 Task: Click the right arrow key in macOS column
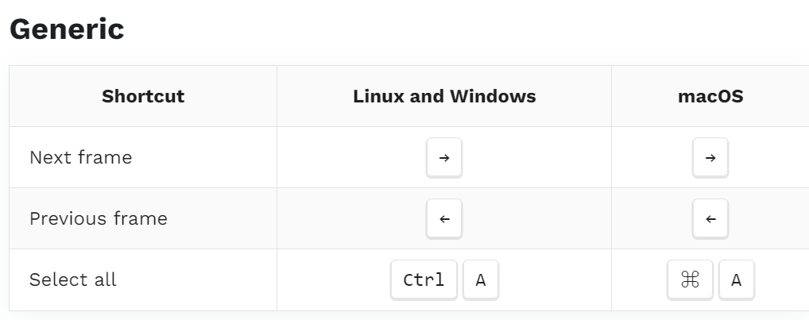(710, 157)
